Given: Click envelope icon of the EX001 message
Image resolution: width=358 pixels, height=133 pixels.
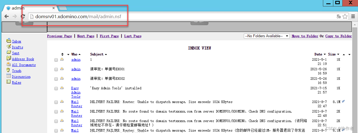Looking at the screenshot, I should pyautogui.click(x=62, y=69).
